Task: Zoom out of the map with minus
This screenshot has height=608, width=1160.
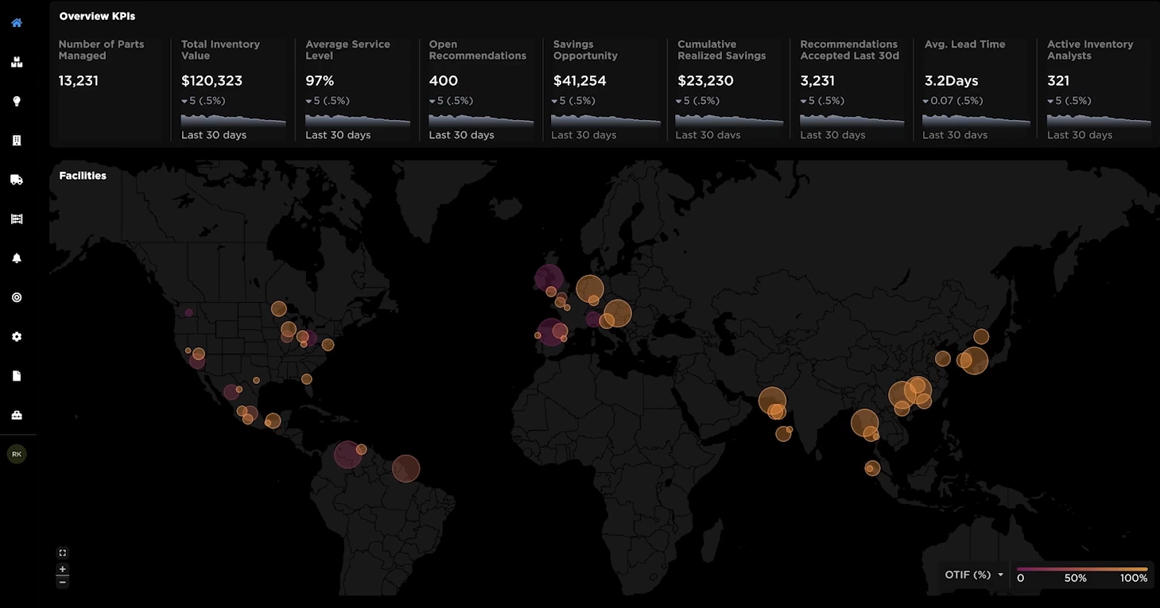Action: 63,582
